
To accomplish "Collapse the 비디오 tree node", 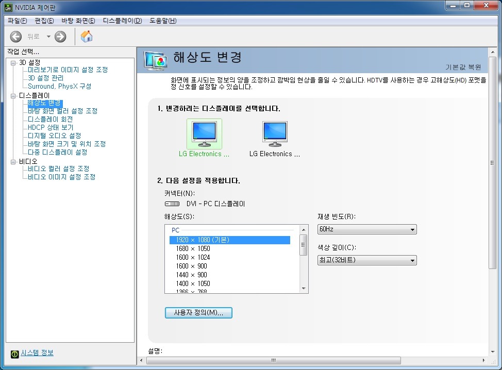I will (13, 162).
